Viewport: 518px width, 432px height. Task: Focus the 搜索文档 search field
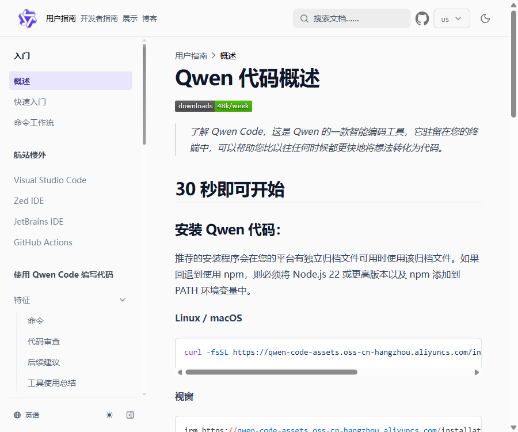pyautogui.click(x=352, y=18)
